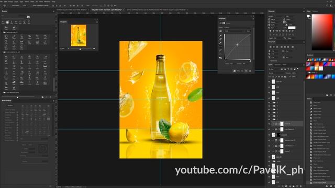Screen dimensions: 335x188
Task: Select the draw curve pencil tool
Action: pos(220,51)
